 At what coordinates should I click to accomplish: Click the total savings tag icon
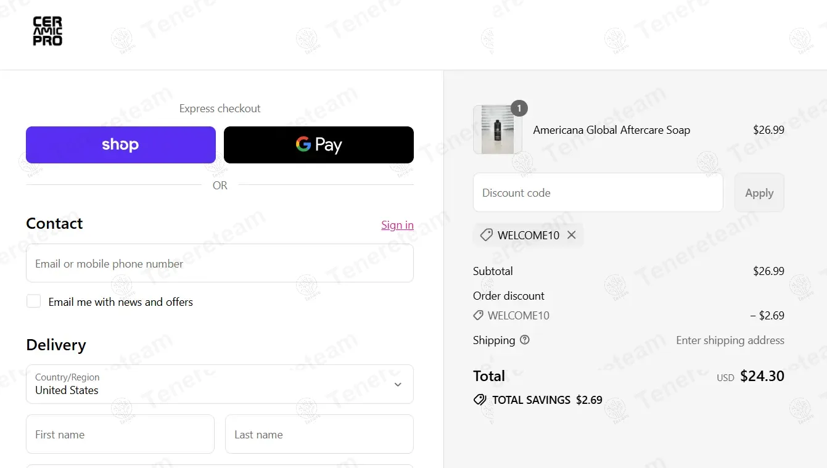479,400
